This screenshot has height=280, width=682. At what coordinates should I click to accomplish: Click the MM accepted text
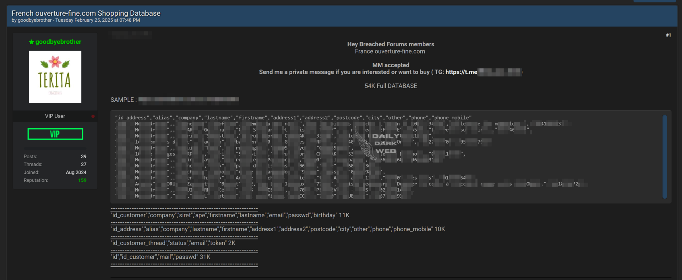click(391, 65)
